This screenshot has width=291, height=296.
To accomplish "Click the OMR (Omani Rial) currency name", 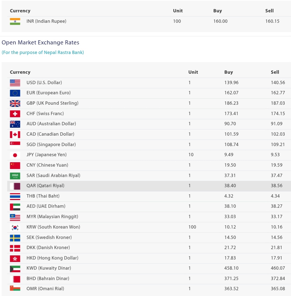I will click(x=45, y=289).
